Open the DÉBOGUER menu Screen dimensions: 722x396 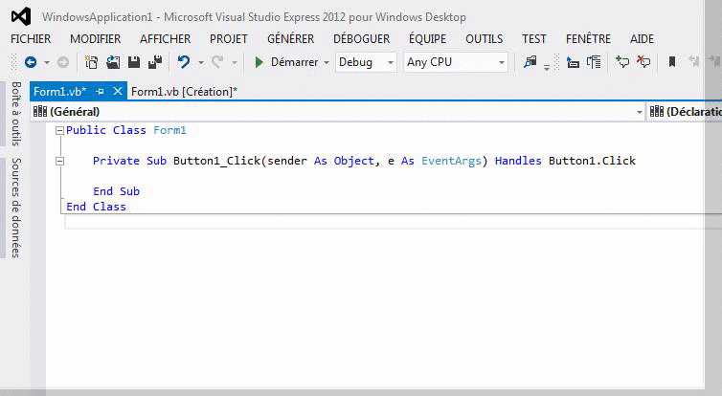click(x=361, y=39)
